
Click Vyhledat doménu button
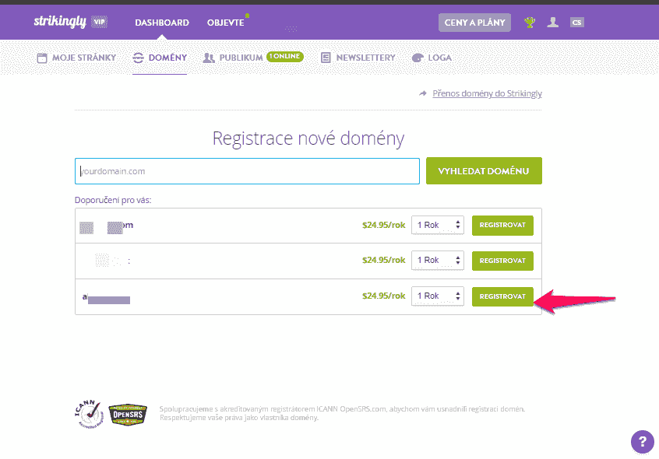[x=484, y=170]
